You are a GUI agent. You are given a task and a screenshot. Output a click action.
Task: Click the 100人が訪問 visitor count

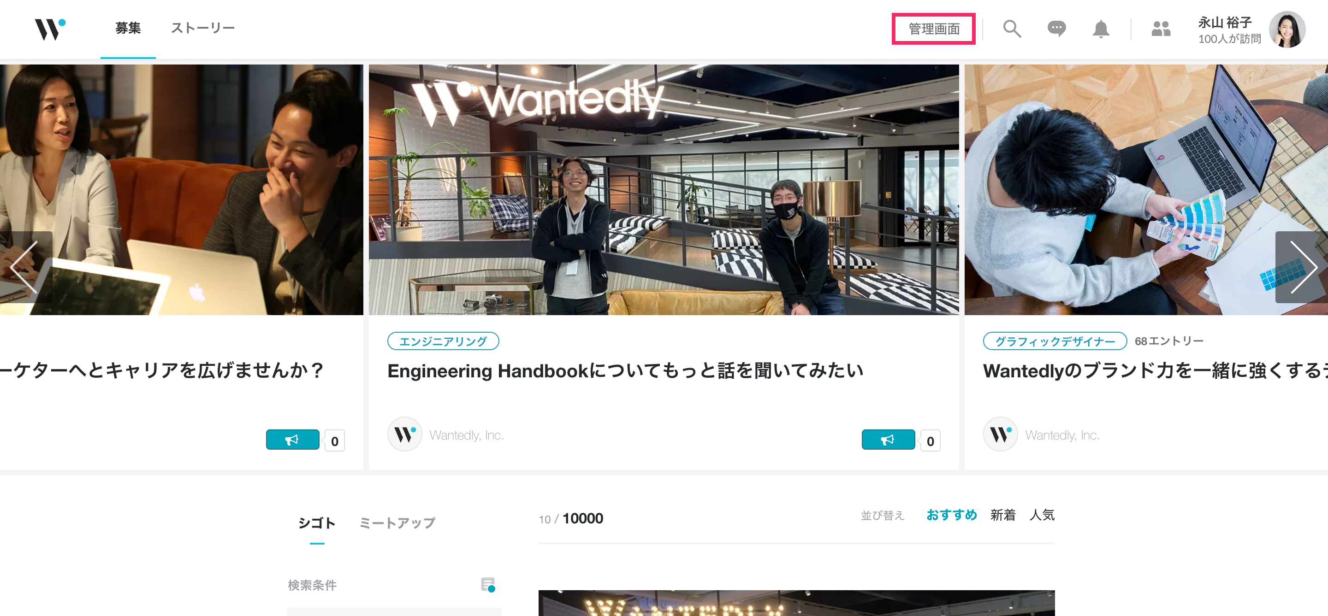coord(1229,39)
